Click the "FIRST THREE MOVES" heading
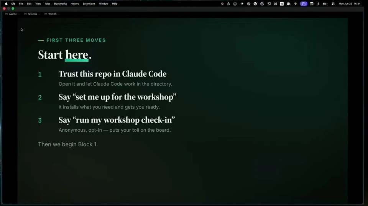368x206 pixels. coord(76,40)
